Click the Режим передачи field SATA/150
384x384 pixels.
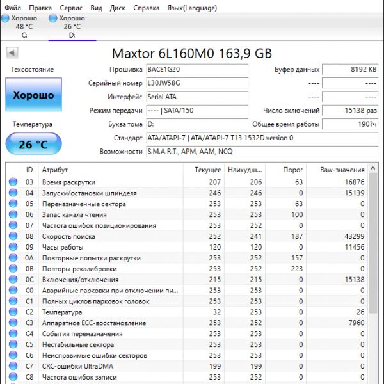click(197, 111)
